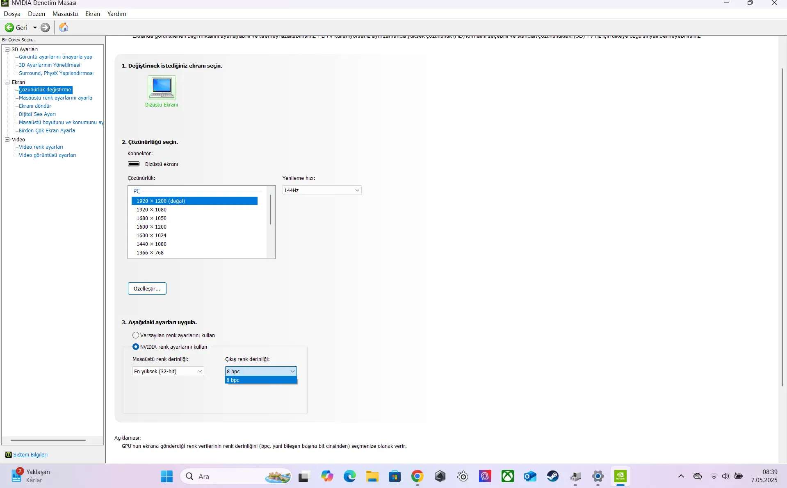Open Masaüstü renk derinliği dropdown

[x=168, y=371]
